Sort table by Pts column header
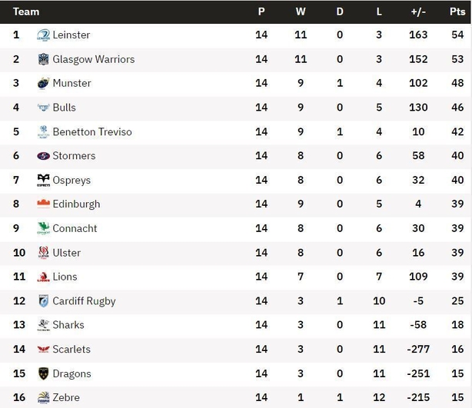The image size is (472, 408). click(457, 12)
